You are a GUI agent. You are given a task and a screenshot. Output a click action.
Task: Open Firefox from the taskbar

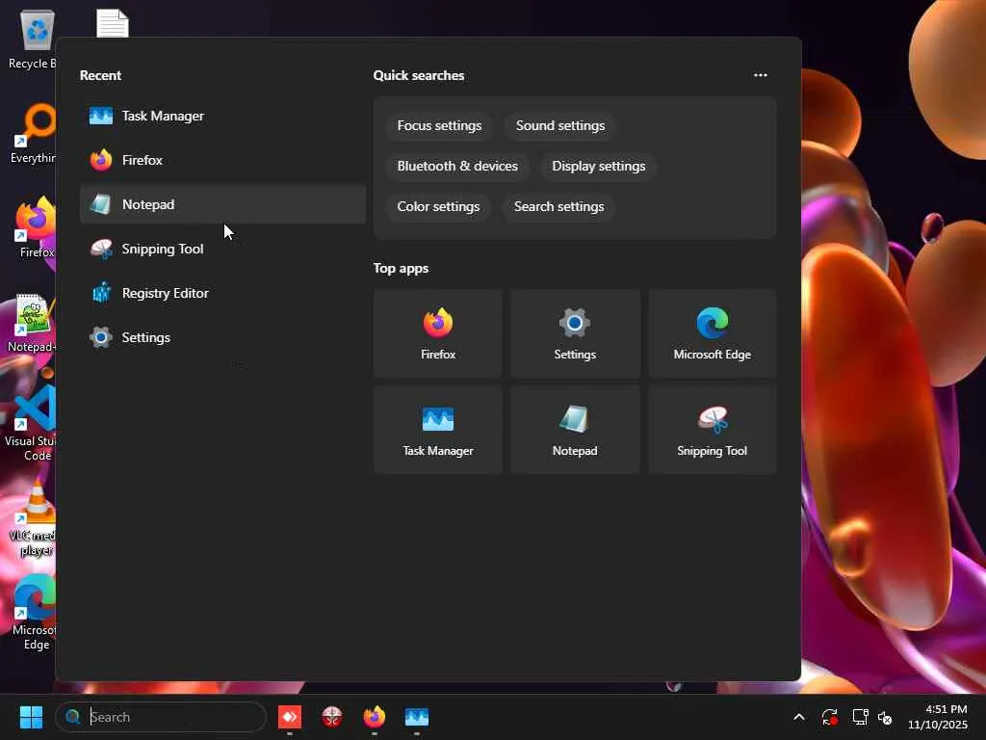[x=375, y=717]
